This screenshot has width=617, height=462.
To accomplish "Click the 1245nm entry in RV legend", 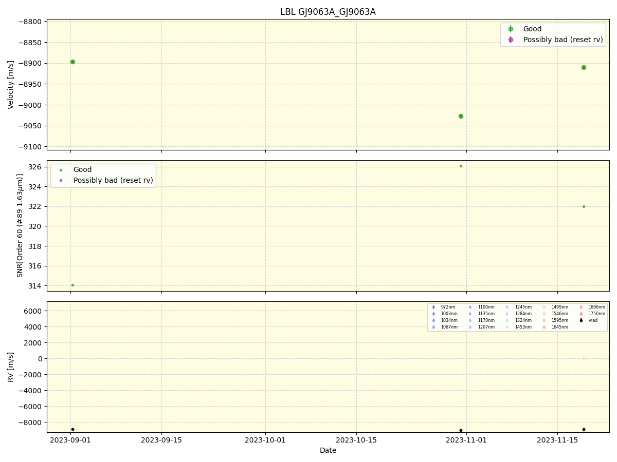I will tap(523, 307).
